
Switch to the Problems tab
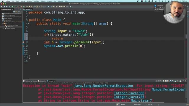27,81
